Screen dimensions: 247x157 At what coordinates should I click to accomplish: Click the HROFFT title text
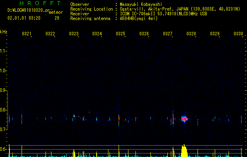(40, 3)
